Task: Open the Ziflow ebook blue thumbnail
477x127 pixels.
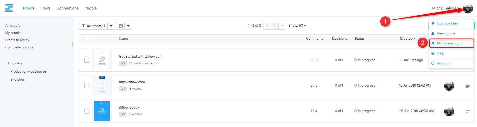Action: click(x=102, y=111)
